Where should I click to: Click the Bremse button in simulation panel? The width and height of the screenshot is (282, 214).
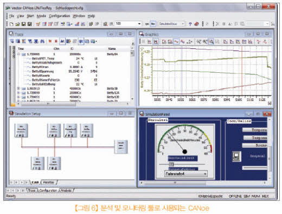(254, 146)
